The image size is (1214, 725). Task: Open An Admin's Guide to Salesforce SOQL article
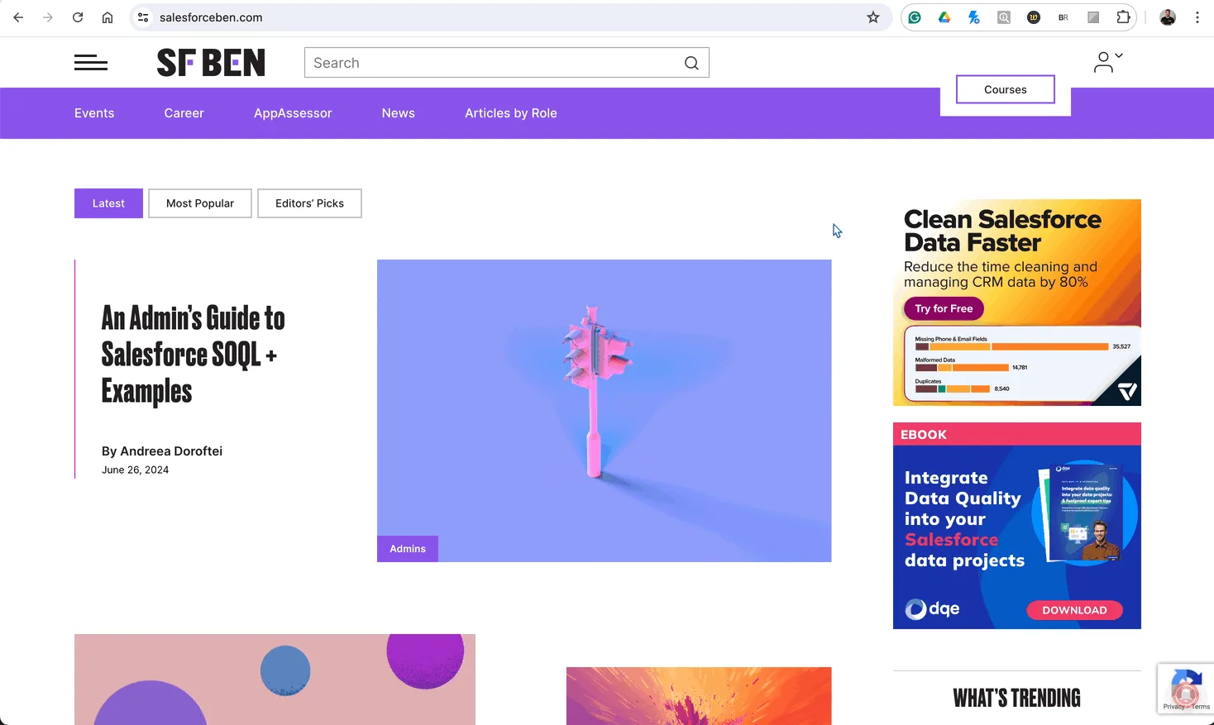[193, 354]
